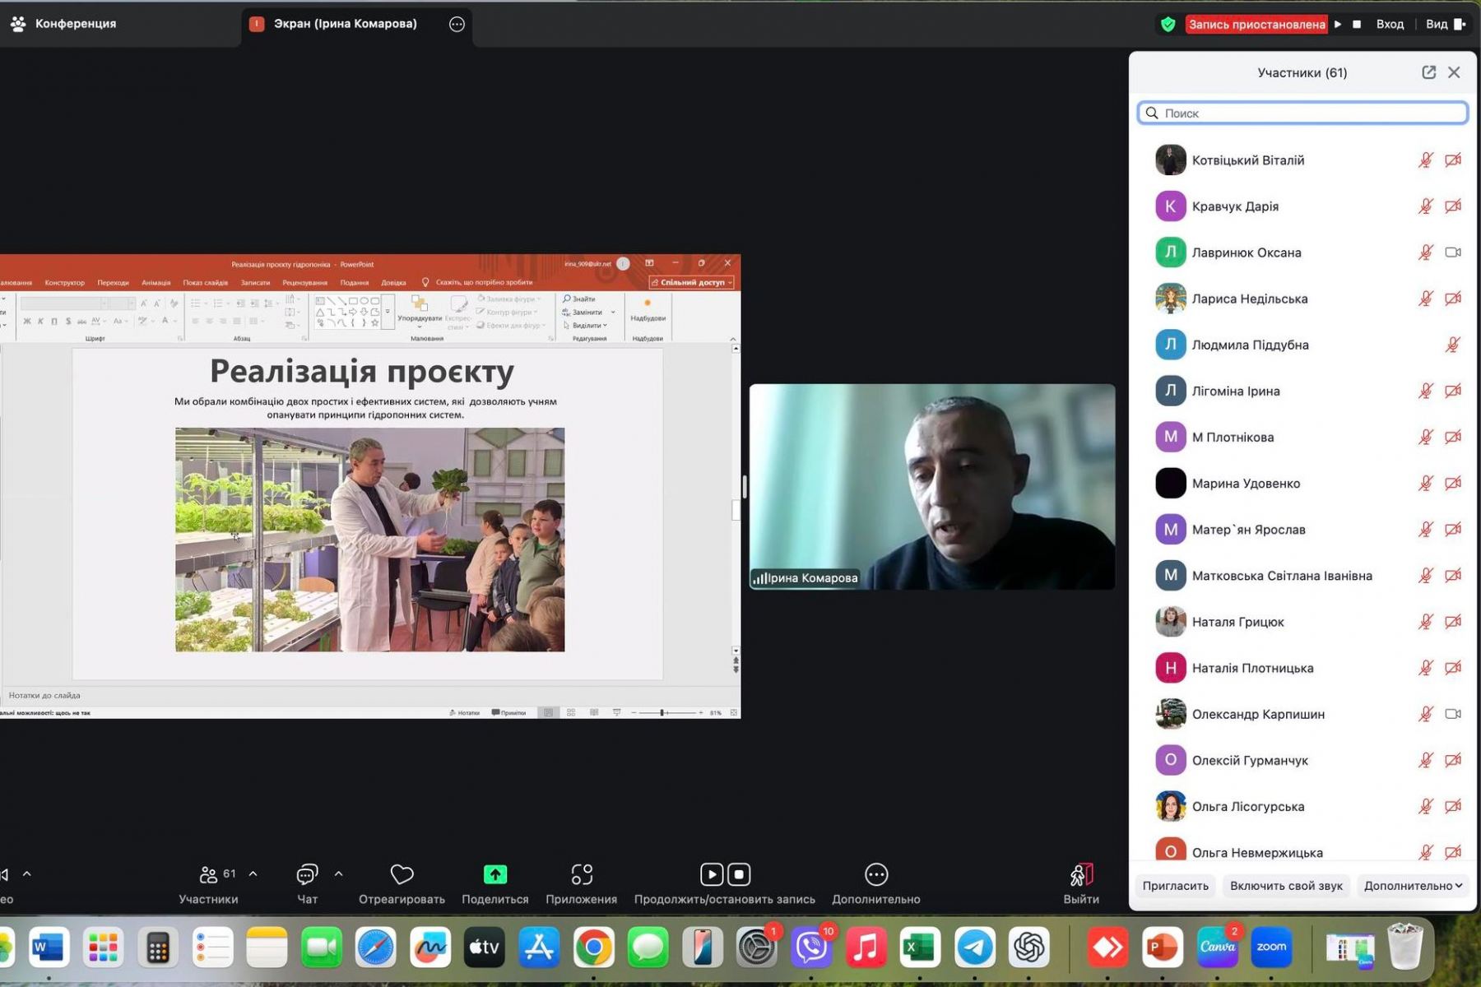Viewport: 1481px width, 987px height.
Task: Click the Share screen icon (Поделиться)
Action: pyautogui.click(x=494, y=874)
